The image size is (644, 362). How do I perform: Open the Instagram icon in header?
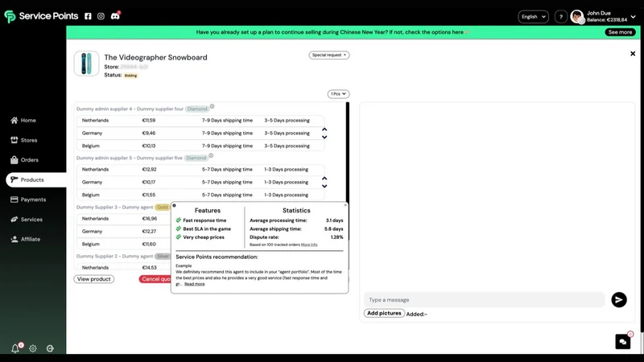click(x=101, y=16)
